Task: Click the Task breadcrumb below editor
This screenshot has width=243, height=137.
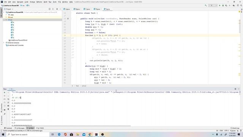Action: click(x=77, y=86)
